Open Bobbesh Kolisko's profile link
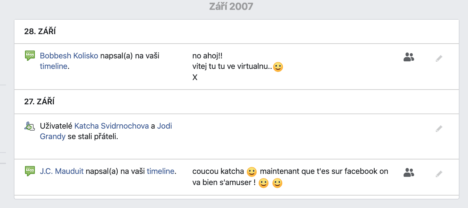Viewport: 468px width, 208px height. pos(69,56)
